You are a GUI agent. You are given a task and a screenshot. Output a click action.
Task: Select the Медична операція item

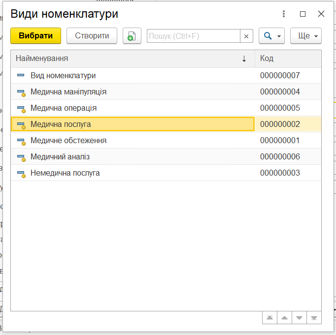(x=64, y=108)
